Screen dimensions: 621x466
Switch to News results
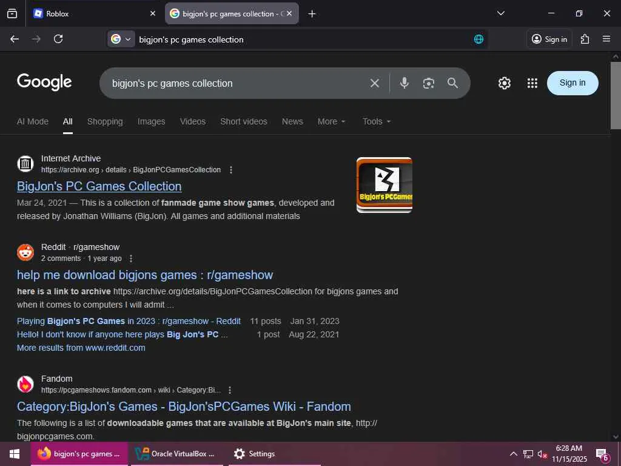[292, 121]
